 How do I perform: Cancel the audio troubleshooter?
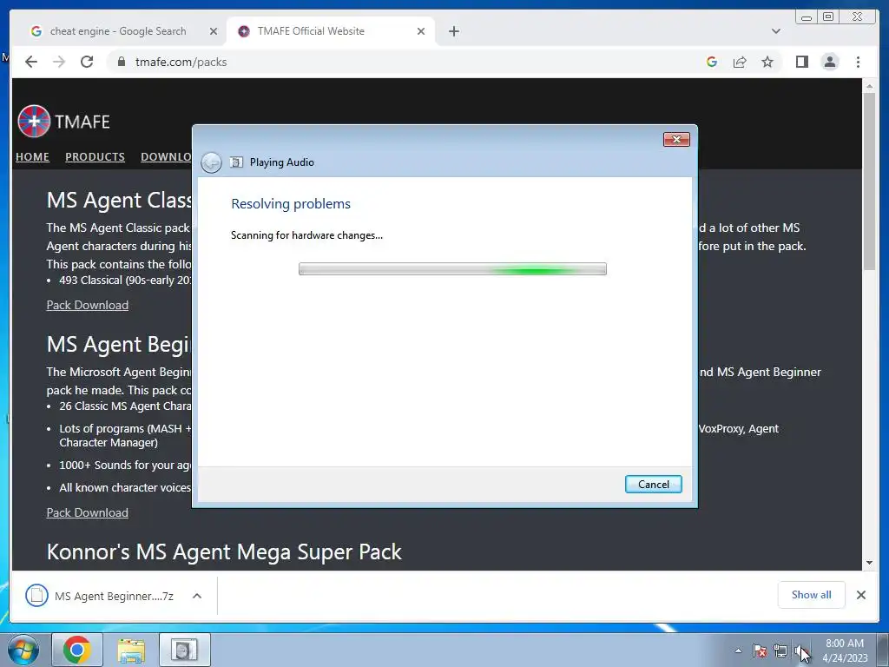(x=653, y=485)
